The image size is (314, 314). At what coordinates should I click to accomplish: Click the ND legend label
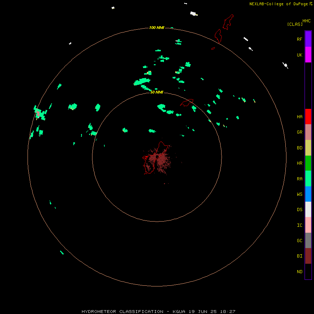tap(299, 272)
